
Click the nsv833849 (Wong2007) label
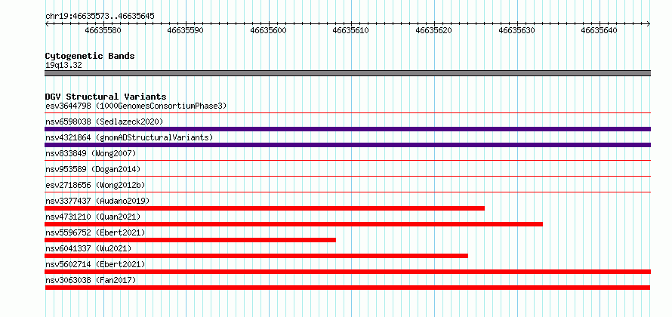tap(91, 153)
